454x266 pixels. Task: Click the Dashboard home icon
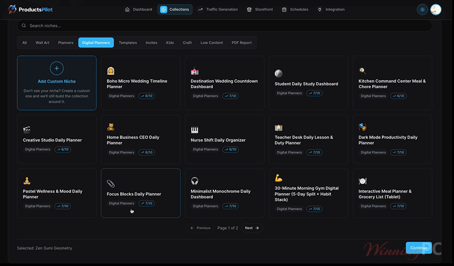pos(127,9)
